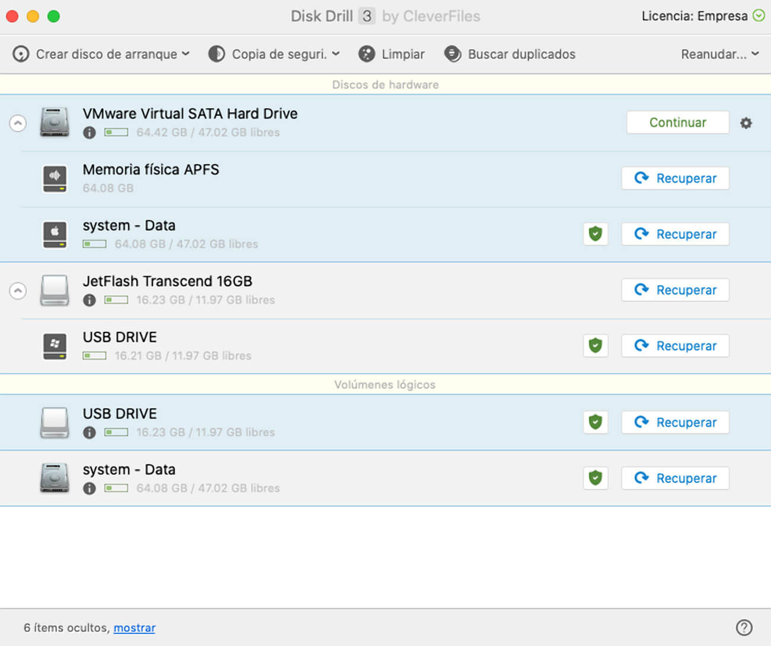Click usage bar of VMware Virtual SATA drive

coord(116,133)
